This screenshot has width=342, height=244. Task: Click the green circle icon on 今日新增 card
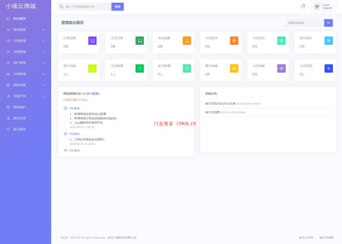pyautogui.click(x=140, y=68)
